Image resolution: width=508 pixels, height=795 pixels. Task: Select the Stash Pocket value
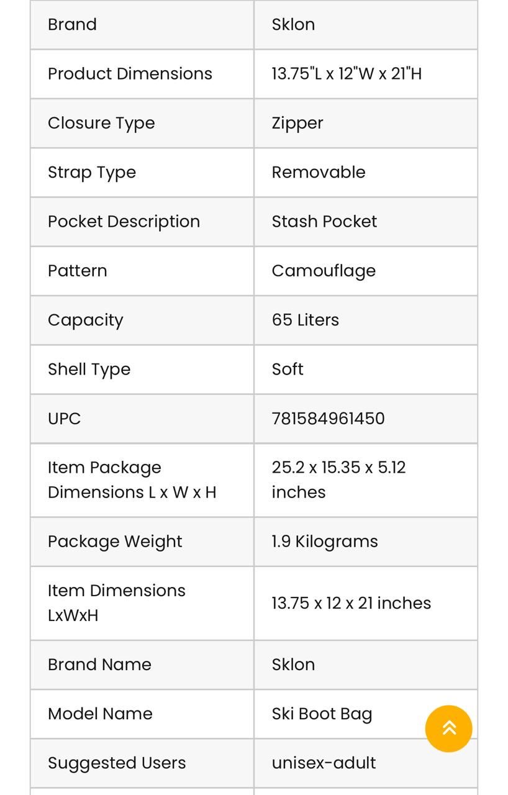tap(324, 221)
